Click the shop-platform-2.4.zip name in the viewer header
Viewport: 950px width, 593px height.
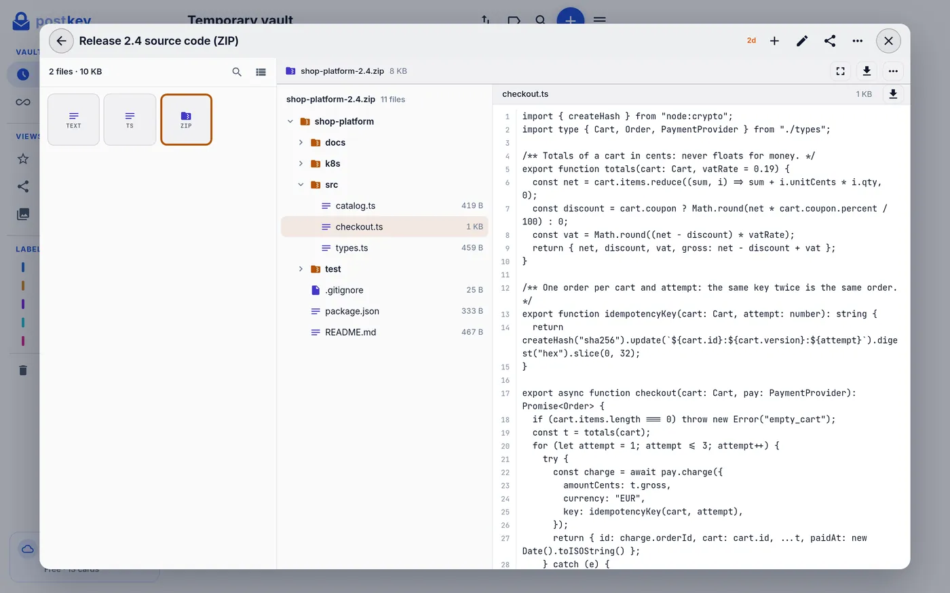[342, 71]
